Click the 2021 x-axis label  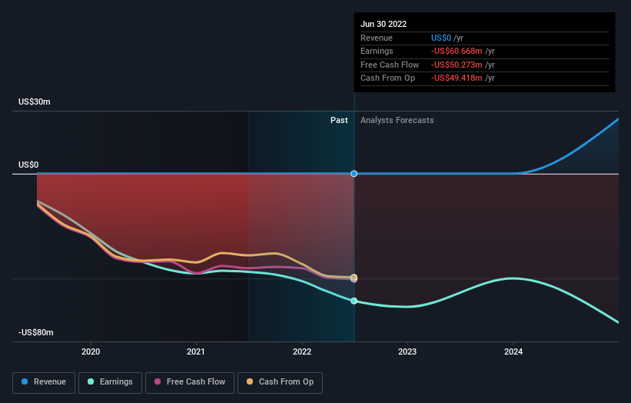pyautogui.click(x=195, y=351)
